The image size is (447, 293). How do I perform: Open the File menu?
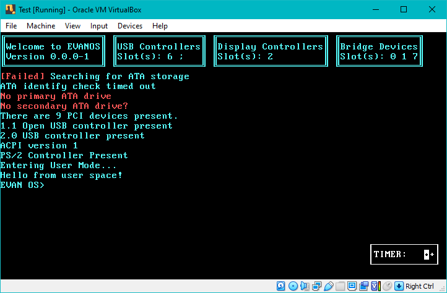coord(11,26)
